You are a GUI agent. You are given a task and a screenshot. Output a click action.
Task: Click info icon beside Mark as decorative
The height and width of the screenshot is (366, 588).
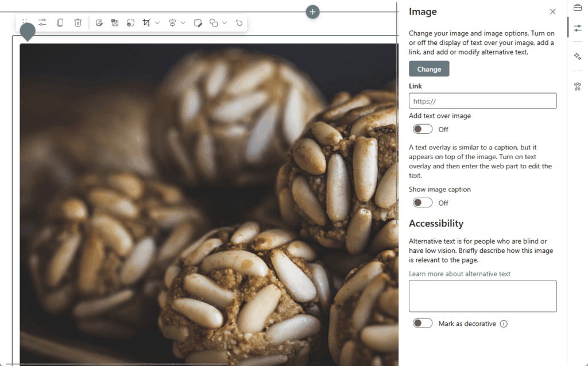tap(504, 323)
